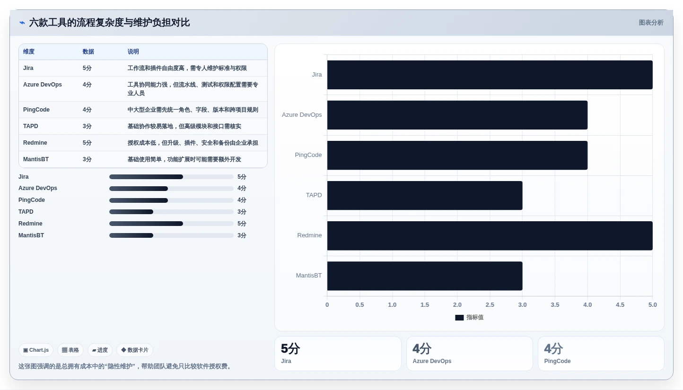This screenshot has height=390, width=683.
Task: Toggle the 指标值 legend item
Action: pos(469,318)
